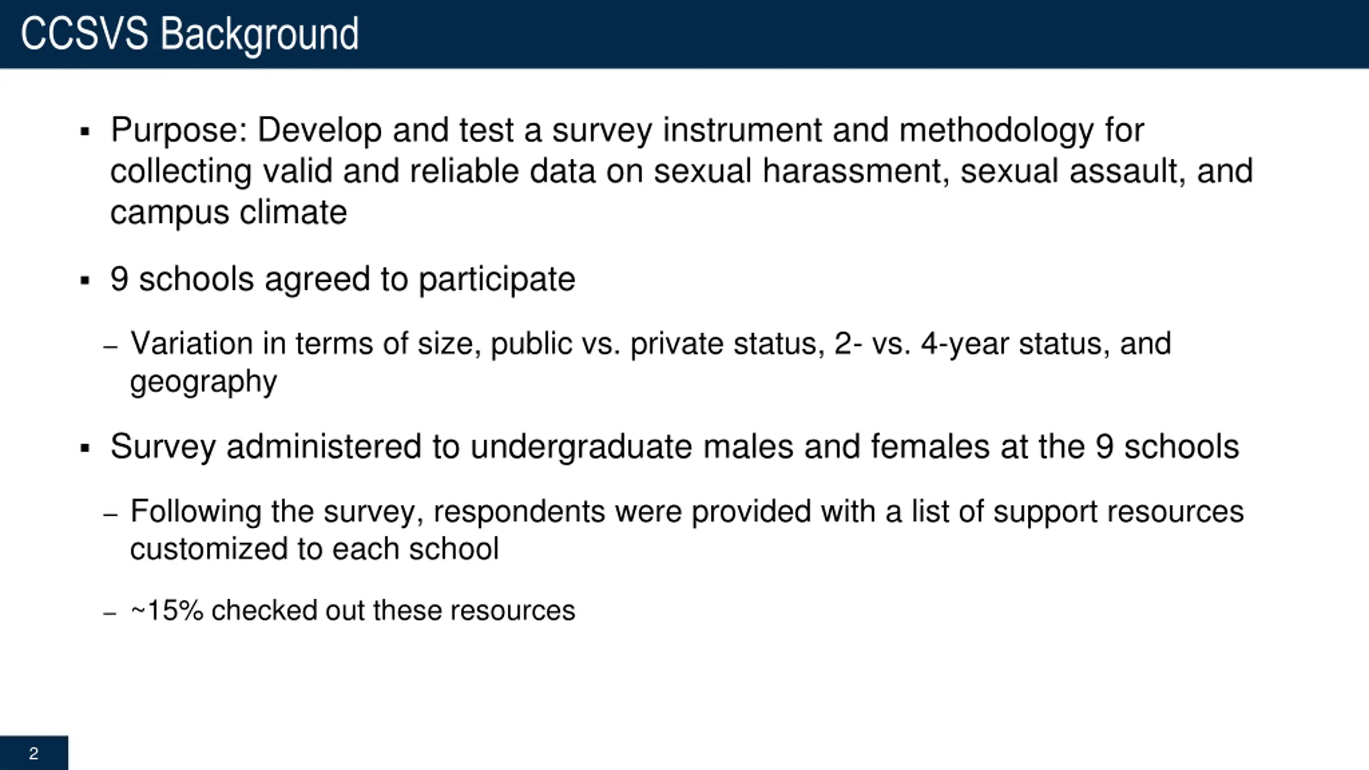The image size is (1369, 770).
Task: Click the word geography
Action: coord(203,382)
